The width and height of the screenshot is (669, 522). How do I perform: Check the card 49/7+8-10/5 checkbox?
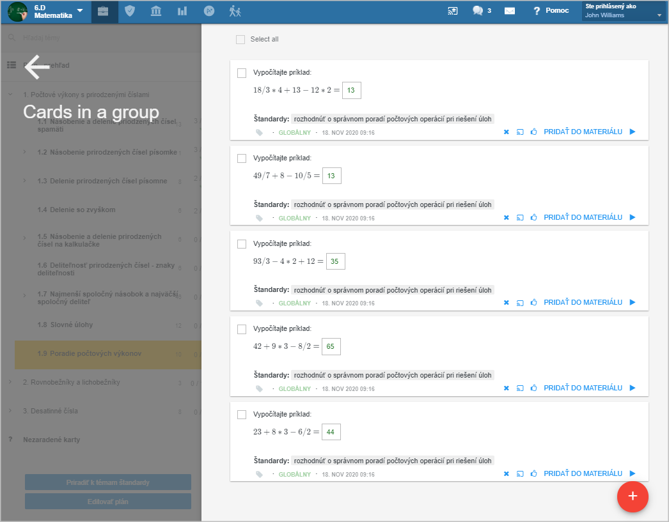242,158
